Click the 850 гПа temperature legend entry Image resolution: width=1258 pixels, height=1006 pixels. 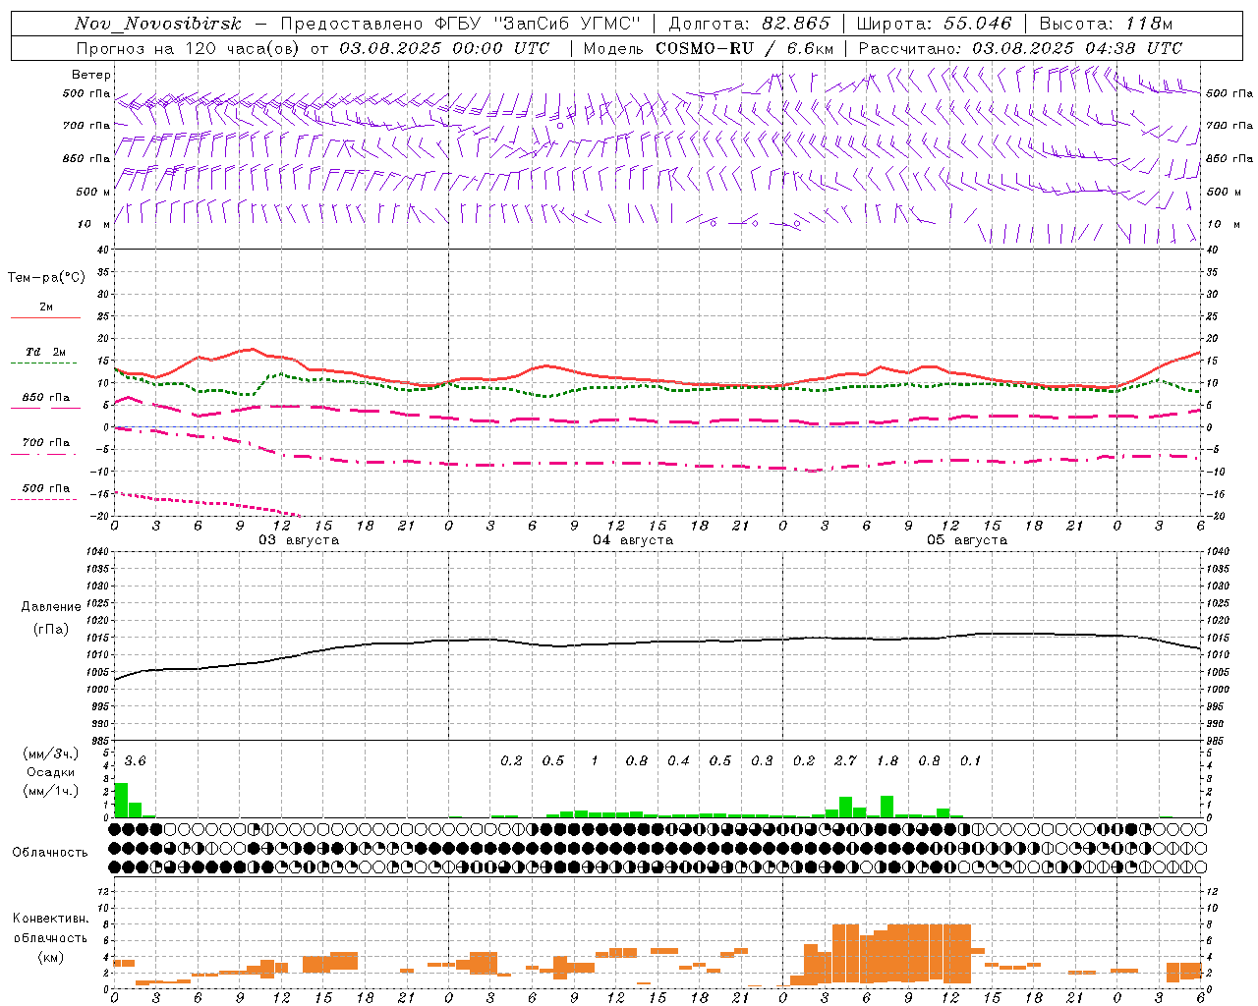click(x=46, y=398)
